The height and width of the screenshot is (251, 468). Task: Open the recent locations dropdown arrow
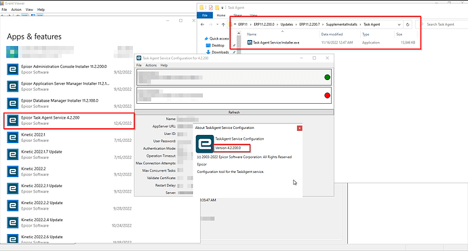tap(217, 24)
